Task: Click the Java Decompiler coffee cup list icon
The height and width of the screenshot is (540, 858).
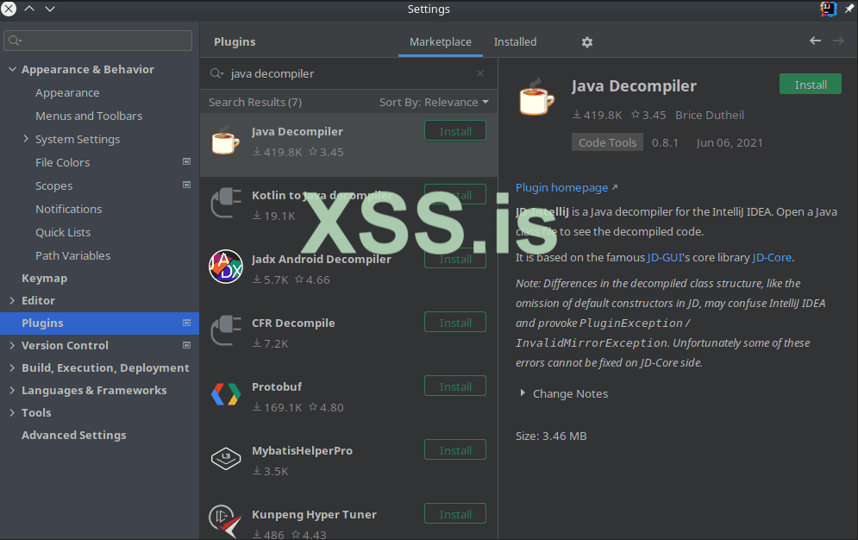Action: click(225, 141)
